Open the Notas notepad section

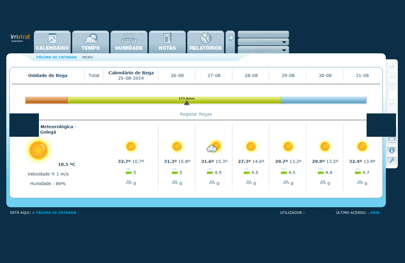click(x=167, y=42)
